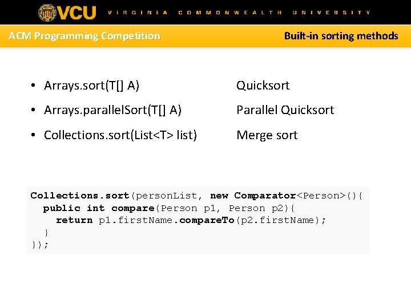The image size is (411, 308).
Task: Click the return keyword in code block
Action: [74, 220]
